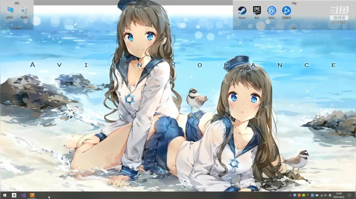Screen dimensions: 356x199
Task: Open the light-blue square tray icon
Action: 312,195
